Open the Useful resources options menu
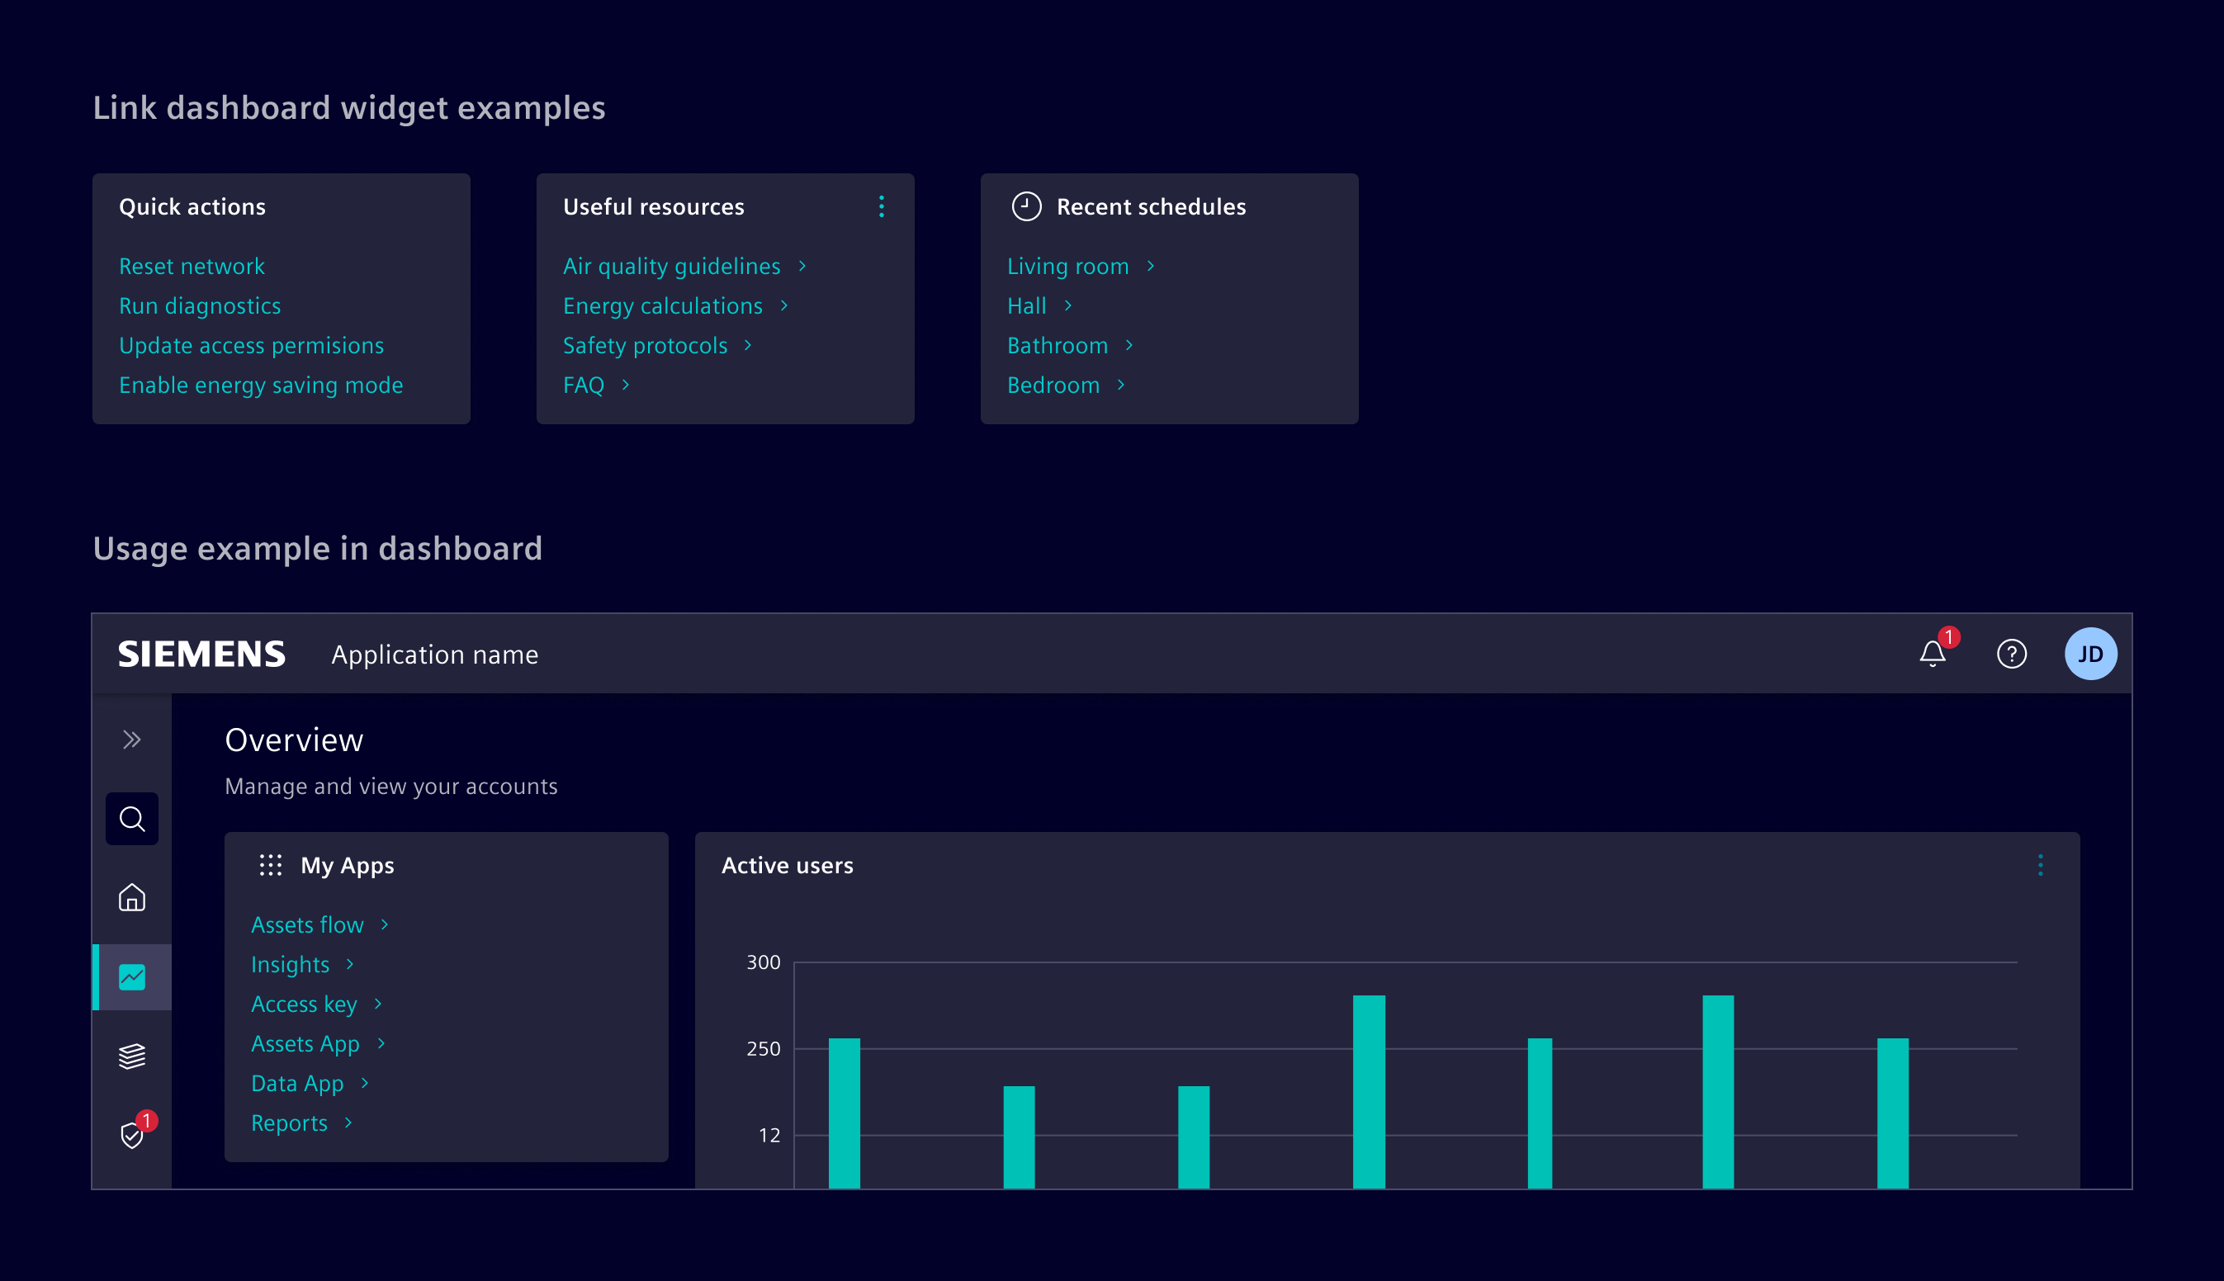The width and height of the screenshot is (2224, 1281). click(881, 206)
